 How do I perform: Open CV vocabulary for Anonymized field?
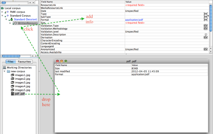[206, 49]
